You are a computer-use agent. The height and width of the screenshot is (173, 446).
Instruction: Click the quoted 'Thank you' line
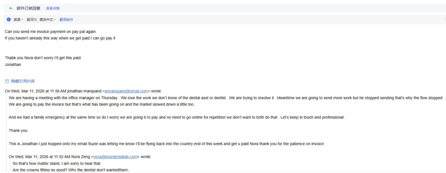point(18,131)
